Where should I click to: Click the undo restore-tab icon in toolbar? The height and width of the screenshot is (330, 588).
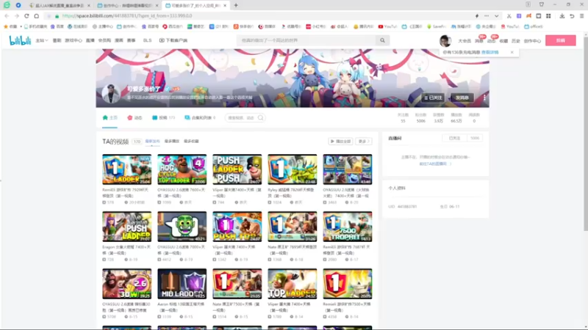(x=572, y=16)
